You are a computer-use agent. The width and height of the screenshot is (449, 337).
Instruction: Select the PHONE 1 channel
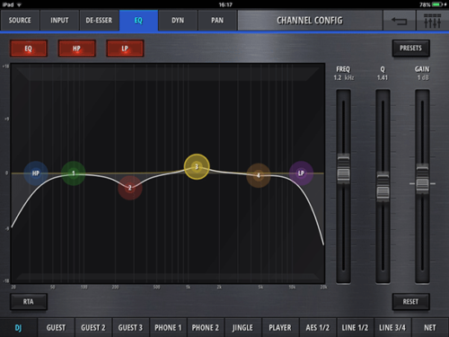click(x=168, y=328)
